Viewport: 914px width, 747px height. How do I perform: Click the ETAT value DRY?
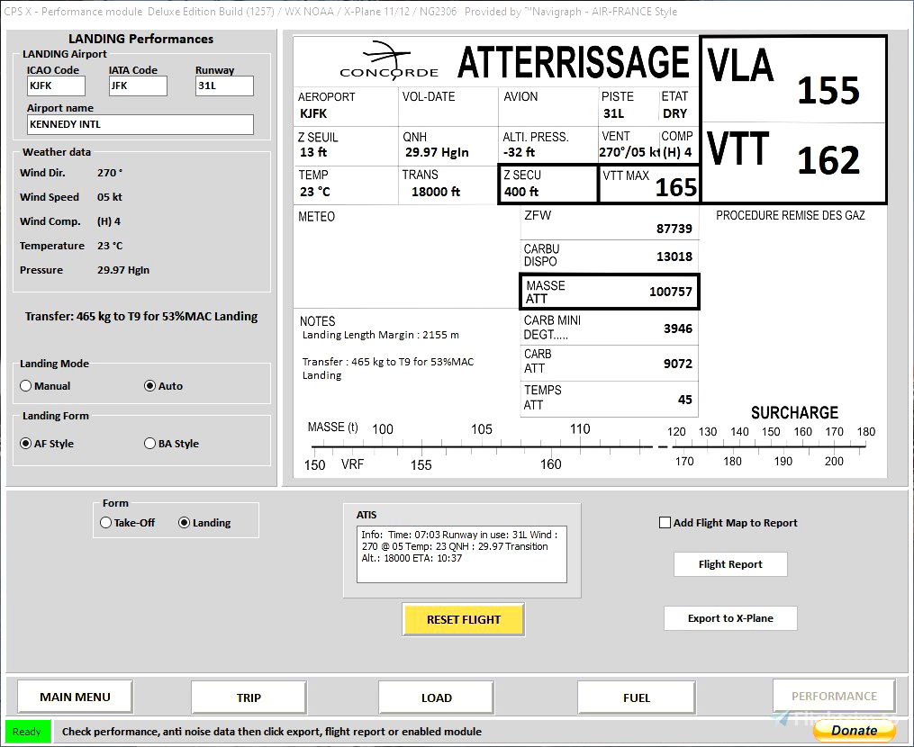tap(675, 113)
